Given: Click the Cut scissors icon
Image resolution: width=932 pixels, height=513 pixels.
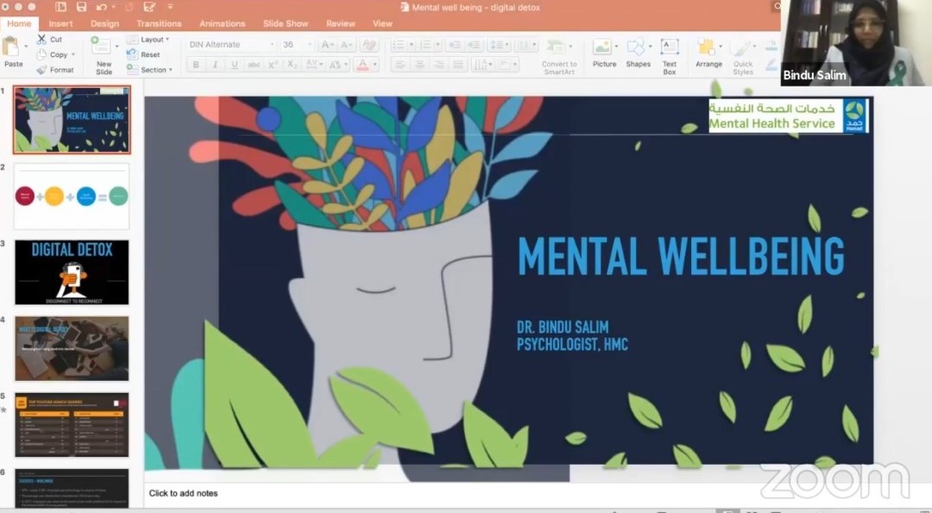Looking at the screenshot, I should coord(41,40).
